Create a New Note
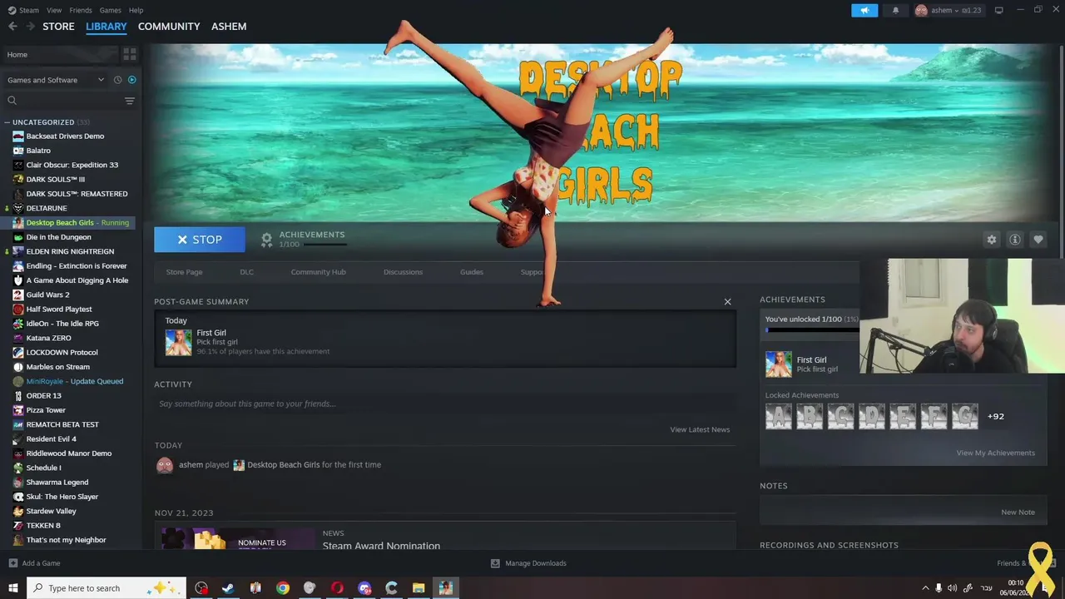Viewport: 1065px width, 599px height. click(1018, 512)
